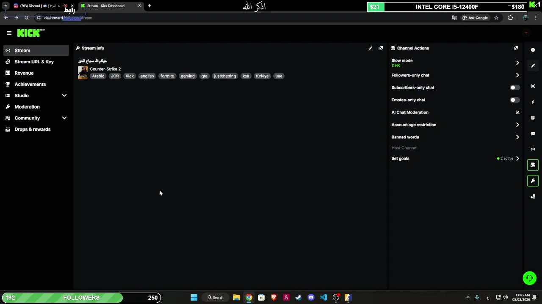The height and width of the screenshot is (304, 542).
Task: Click the lightning bolt icon in right rail
Action: [x=533, y=102]
